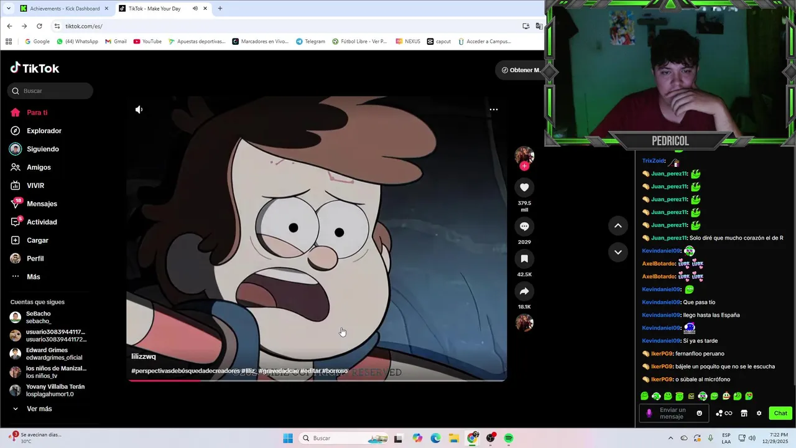This screenshot has width=796, height=448.
Task: Open the Telegram bookmark
Action: (x=310, y=42)
